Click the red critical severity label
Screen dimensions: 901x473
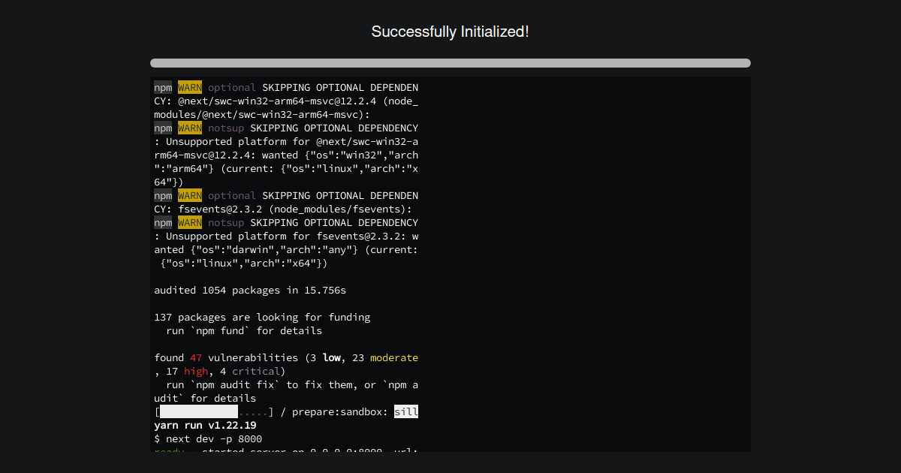[x=256, y=371]
